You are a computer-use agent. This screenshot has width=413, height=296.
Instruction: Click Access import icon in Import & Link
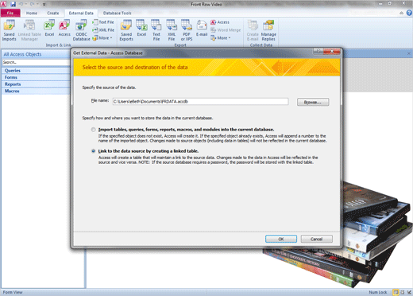(64, 29)
